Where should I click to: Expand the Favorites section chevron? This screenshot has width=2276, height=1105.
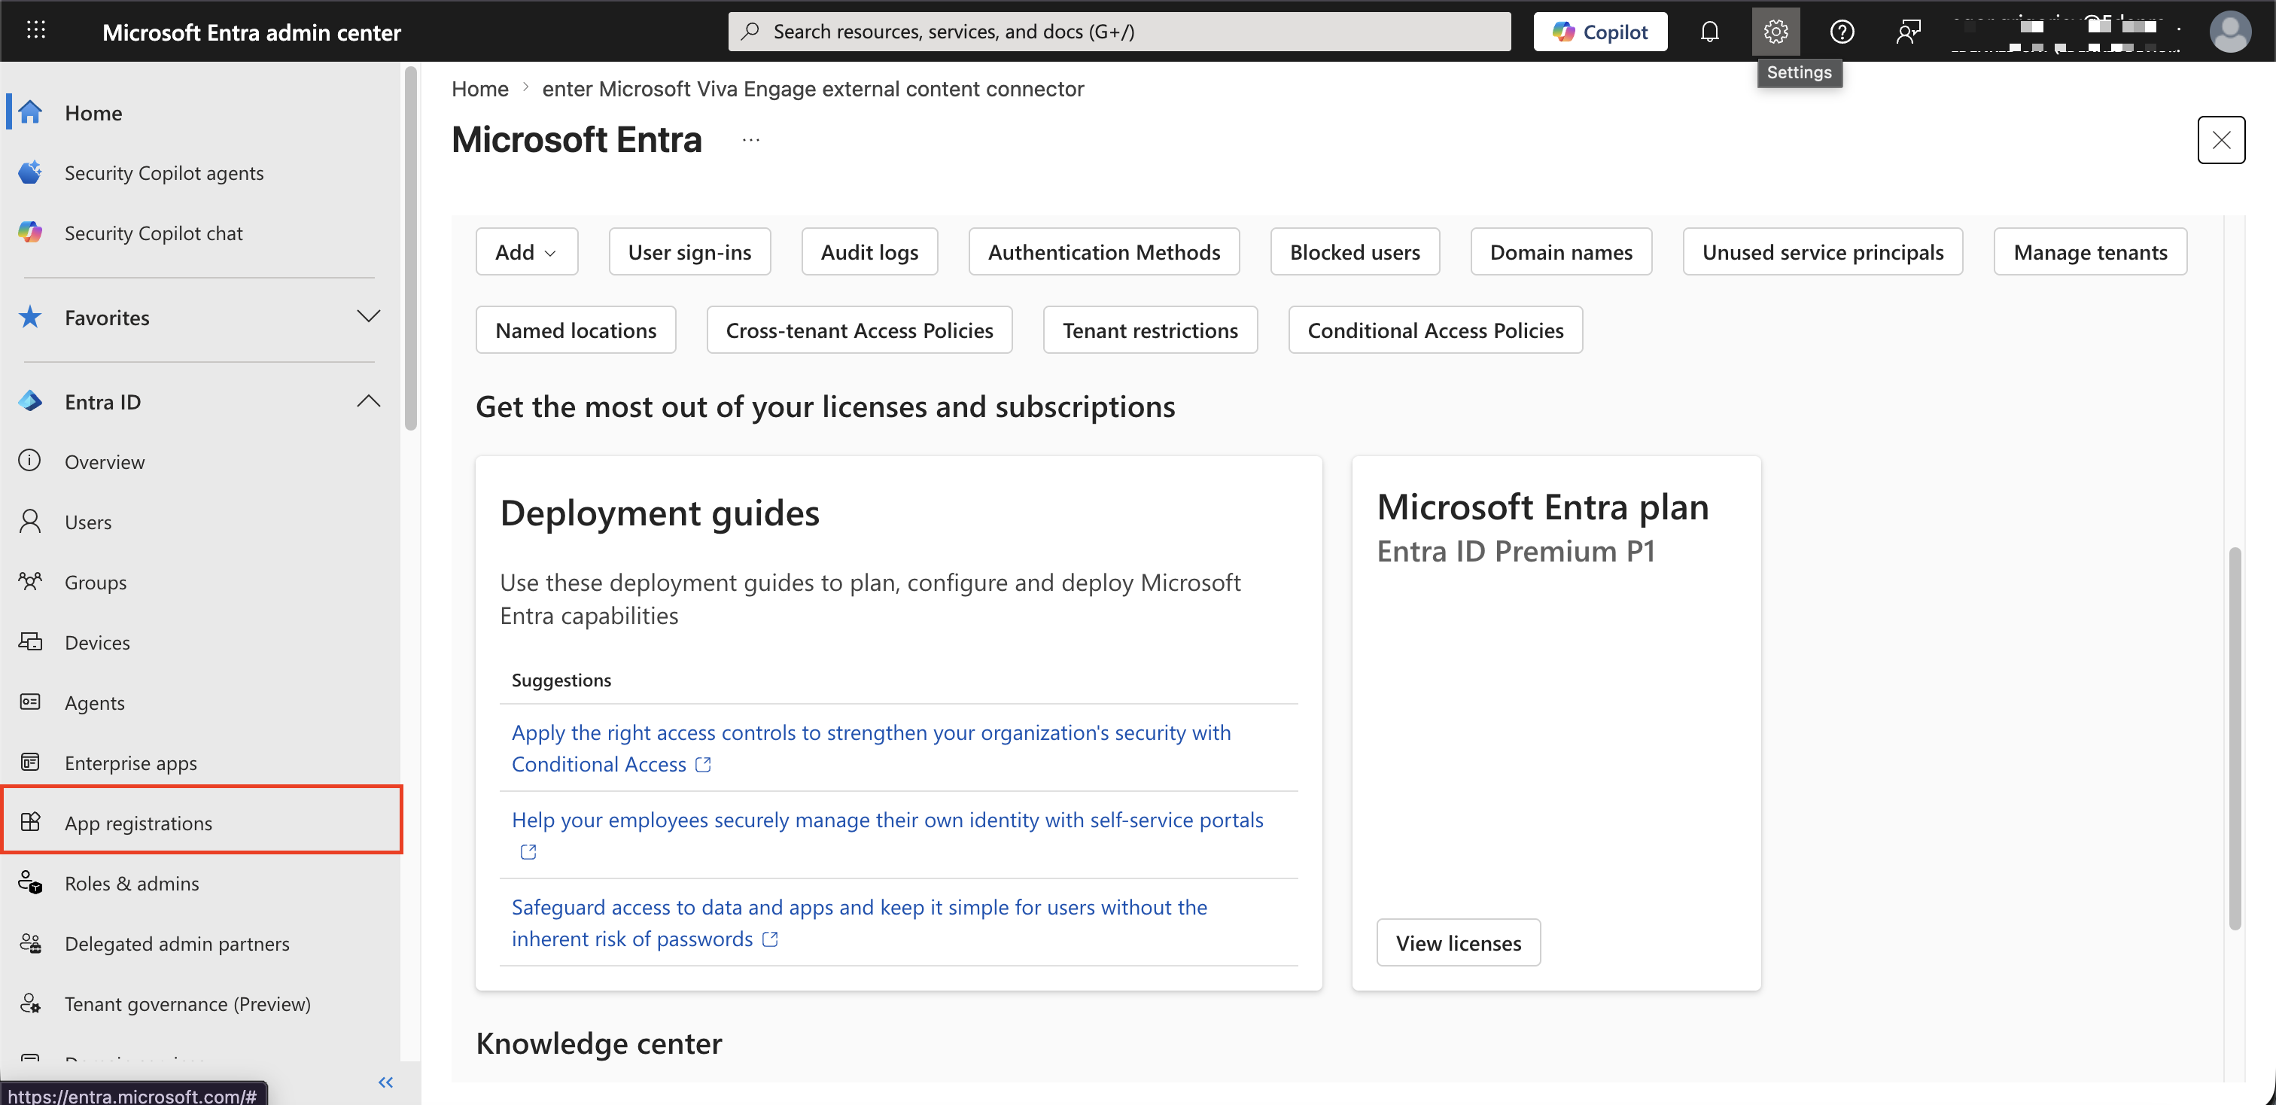(x=369, y=316)
